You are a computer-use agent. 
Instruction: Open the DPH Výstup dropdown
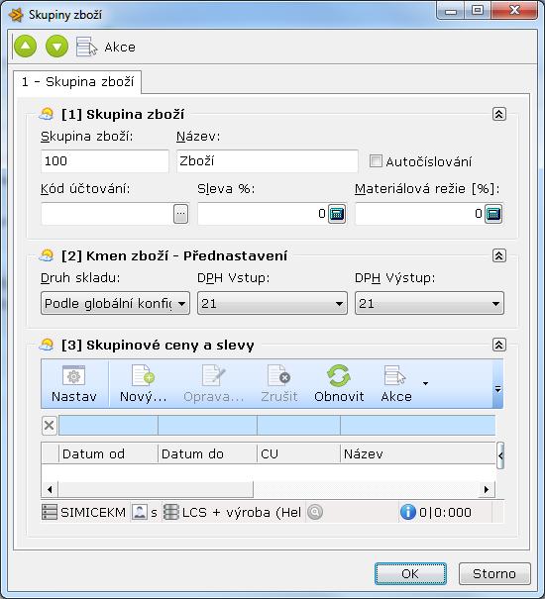point(429,303)
